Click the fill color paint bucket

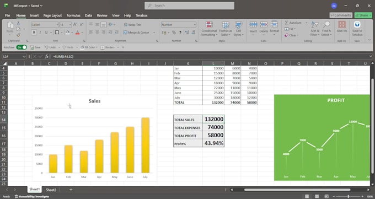coord(68,33)
